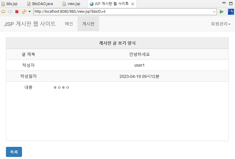
Task: Expand the URL history dropdown chevron
Action: (x=214, y=12)
